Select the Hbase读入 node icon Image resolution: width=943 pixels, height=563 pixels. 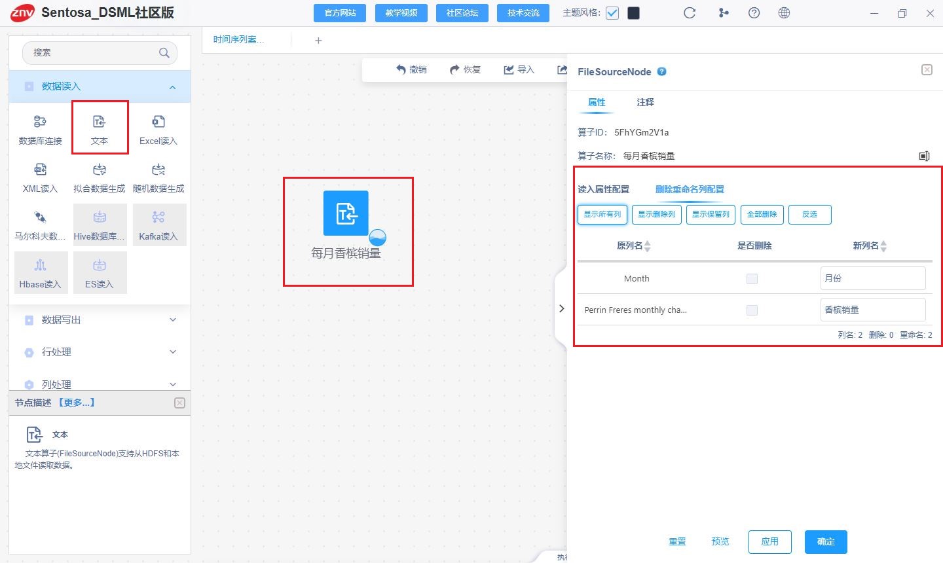pos(40,265)
